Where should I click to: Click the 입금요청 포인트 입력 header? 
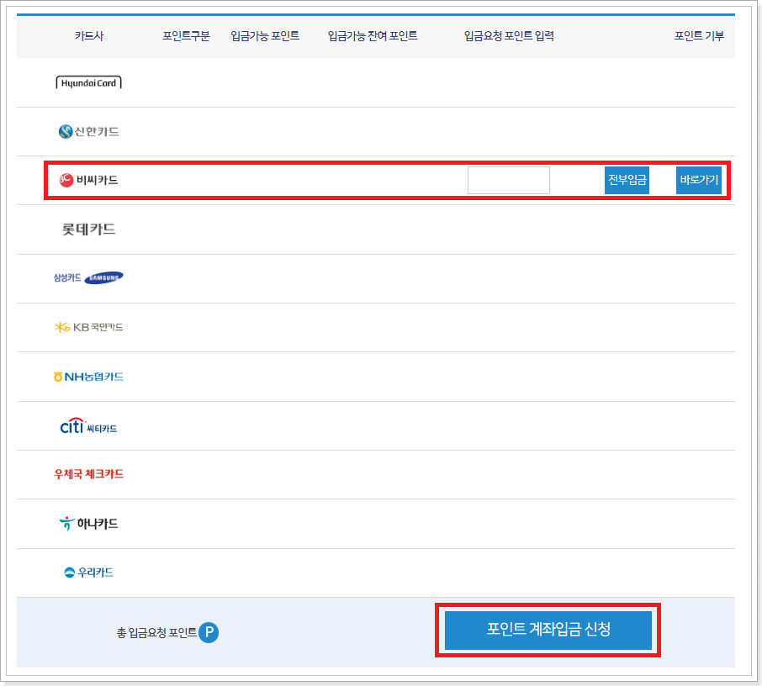click(x=509, y=36)
